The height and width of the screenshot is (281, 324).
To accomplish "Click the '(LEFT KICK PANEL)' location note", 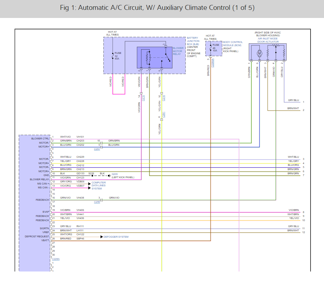I will (x=123, y=177).
